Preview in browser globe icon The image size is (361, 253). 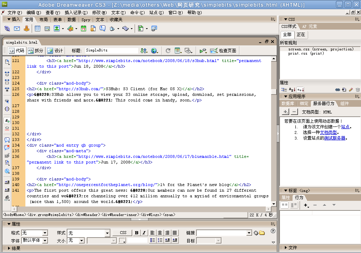pos(154,51)
